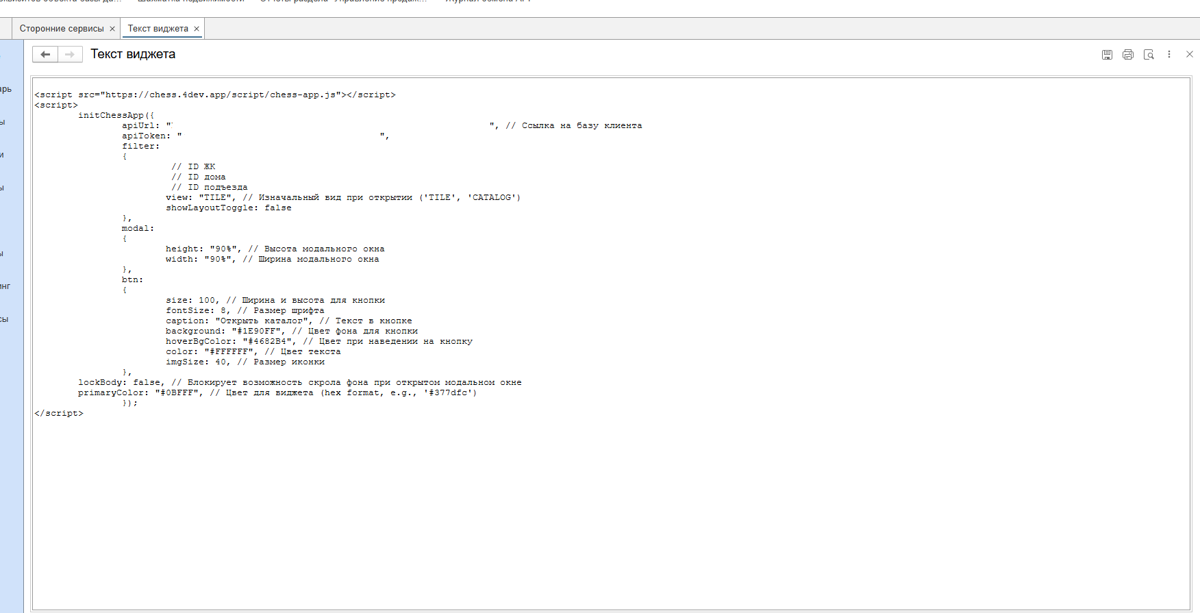Close the Сторонние сервисы tab via its X
This screenshot has width=1200, height=613.
tap(112, 29)
